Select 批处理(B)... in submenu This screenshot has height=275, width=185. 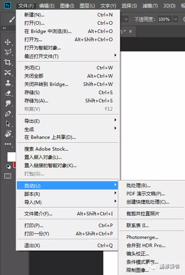point(152,185)
